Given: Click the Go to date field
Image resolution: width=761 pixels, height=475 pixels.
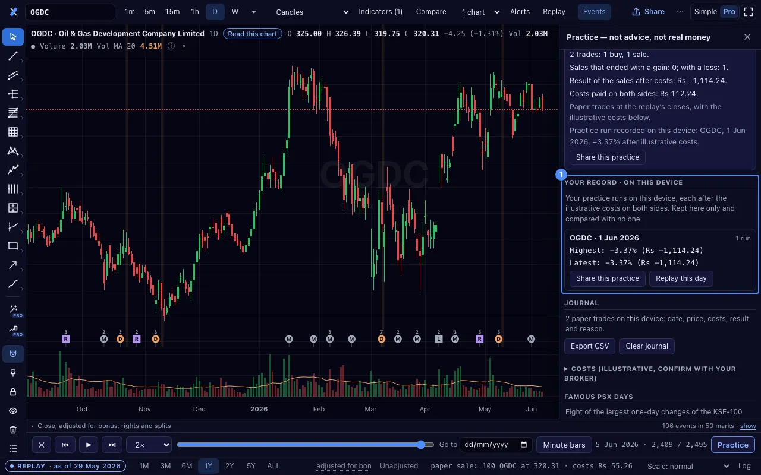Looking at the screenshot, I should tap(496, 445).
